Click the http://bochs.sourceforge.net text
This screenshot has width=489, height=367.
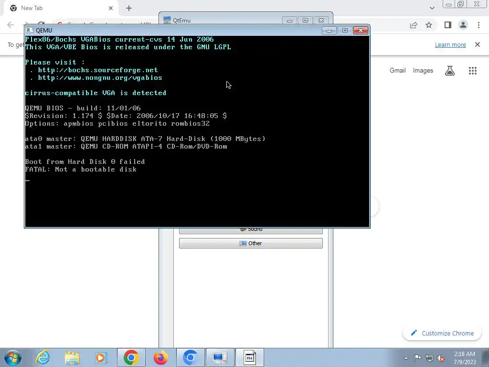point(97,70)
